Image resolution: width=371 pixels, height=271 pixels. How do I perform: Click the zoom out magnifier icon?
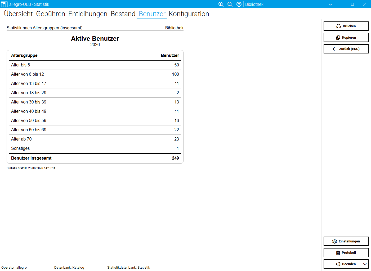(x=230, y=4)
